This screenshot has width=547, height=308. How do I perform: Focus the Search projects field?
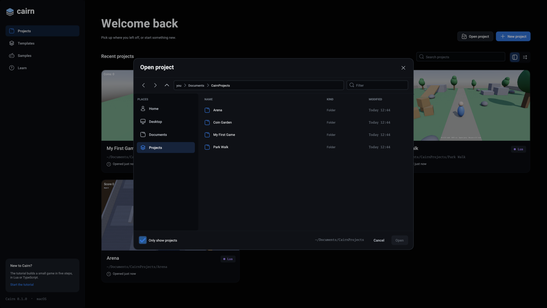click(x=461, y=57)
